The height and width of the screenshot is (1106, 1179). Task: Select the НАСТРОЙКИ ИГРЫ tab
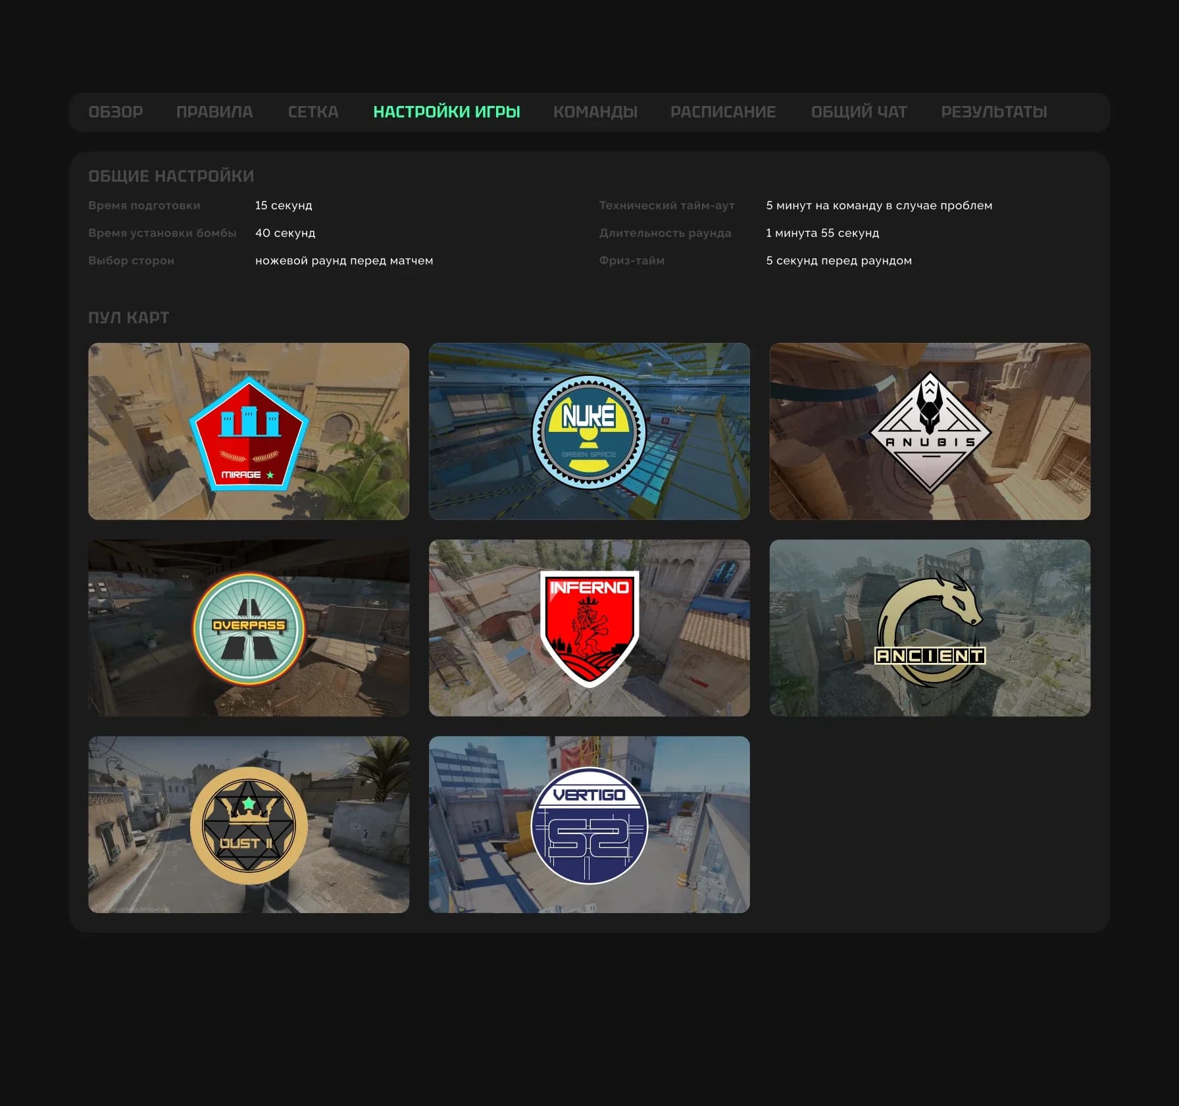[x=447, y=112]
